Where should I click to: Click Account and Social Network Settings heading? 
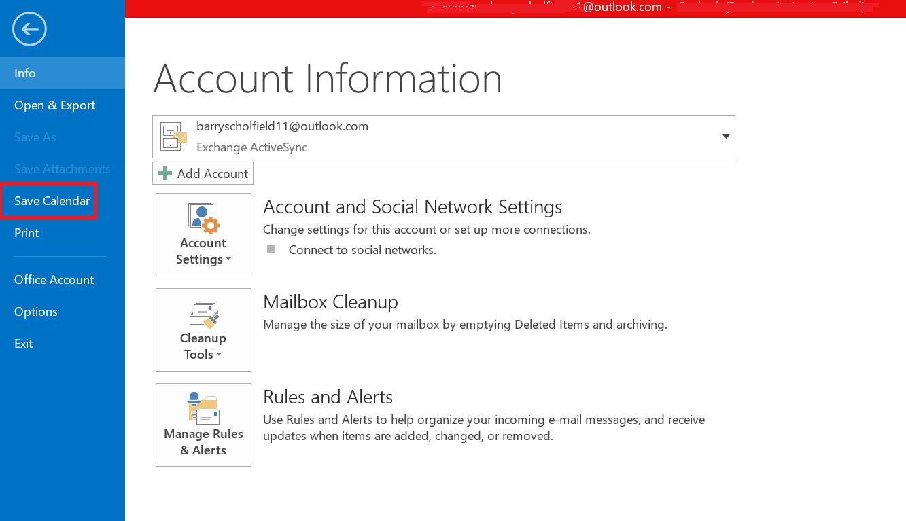[413, 207]
